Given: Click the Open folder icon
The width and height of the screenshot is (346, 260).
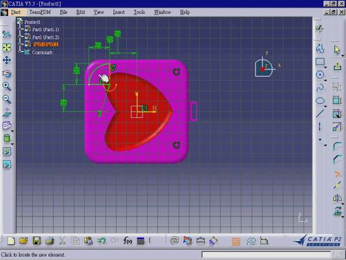Looking at the screenshot, I should 24,241.
